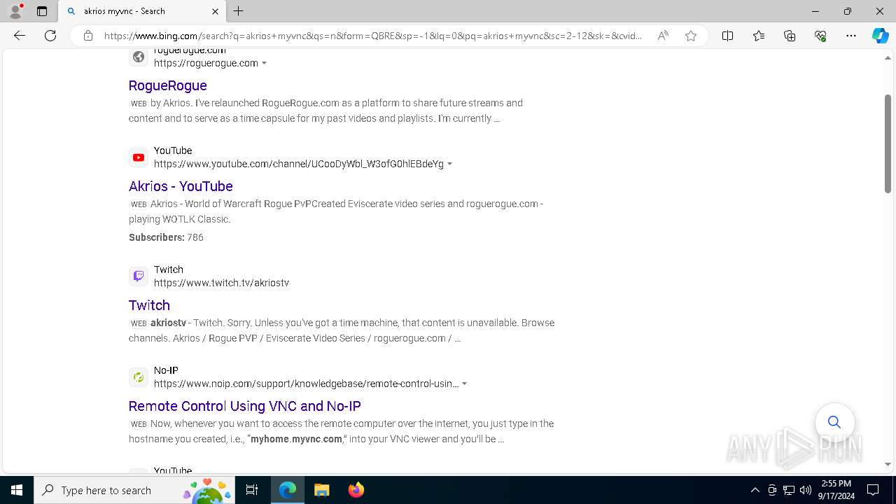The width and height of the screenshot is (896, 504).
Task: Select the akrios myvnc - Search tab
Action: [x=142, y=11]
